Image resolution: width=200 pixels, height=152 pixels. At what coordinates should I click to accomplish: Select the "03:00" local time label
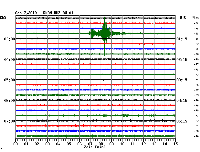10,39
